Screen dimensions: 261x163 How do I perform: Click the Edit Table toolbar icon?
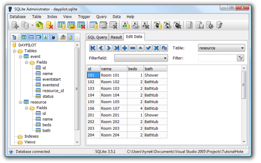pos(71,26)
